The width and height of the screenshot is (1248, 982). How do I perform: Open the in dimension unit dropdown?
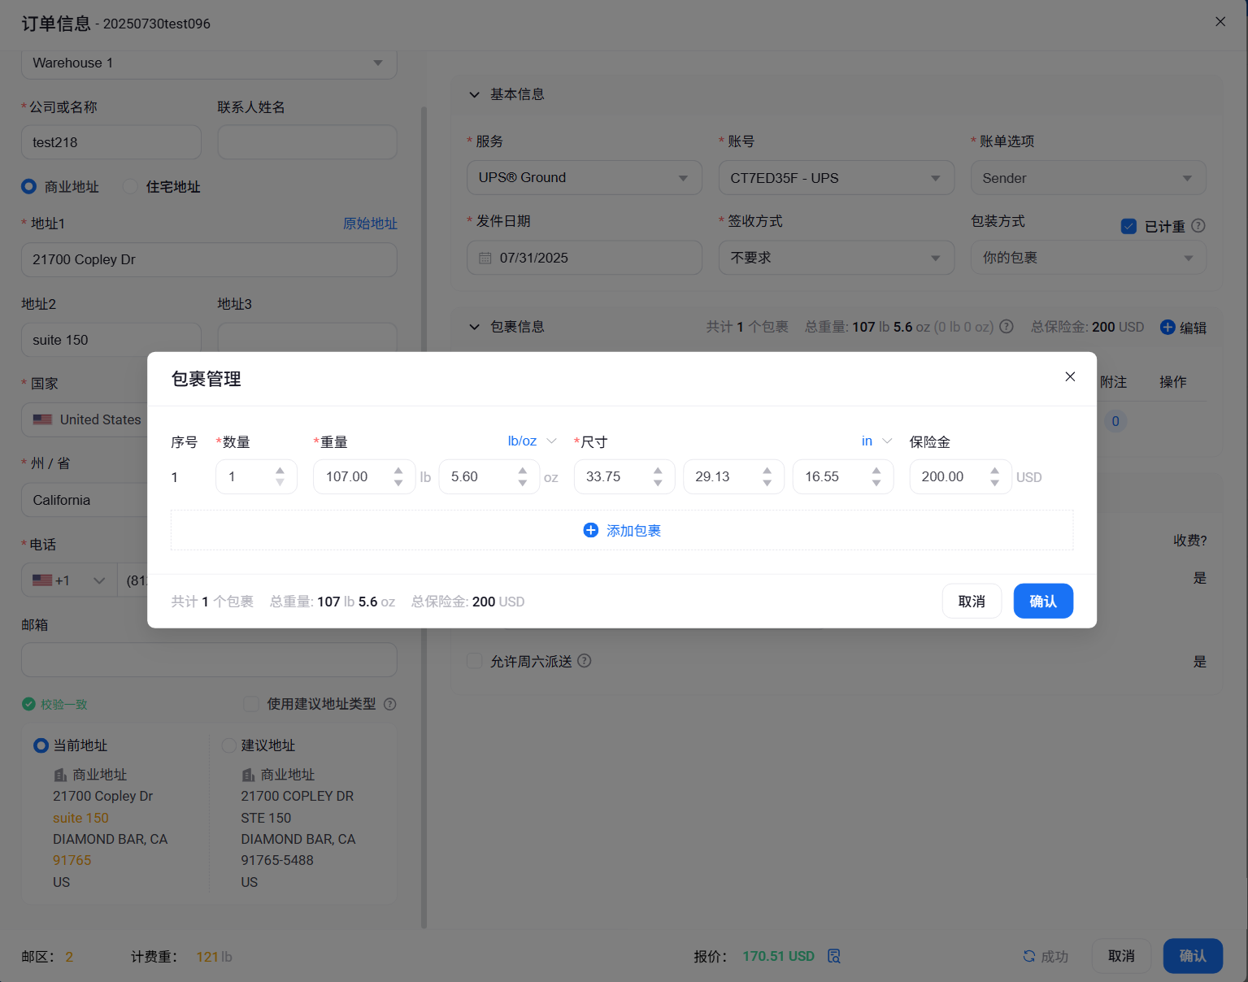point(876,441)
